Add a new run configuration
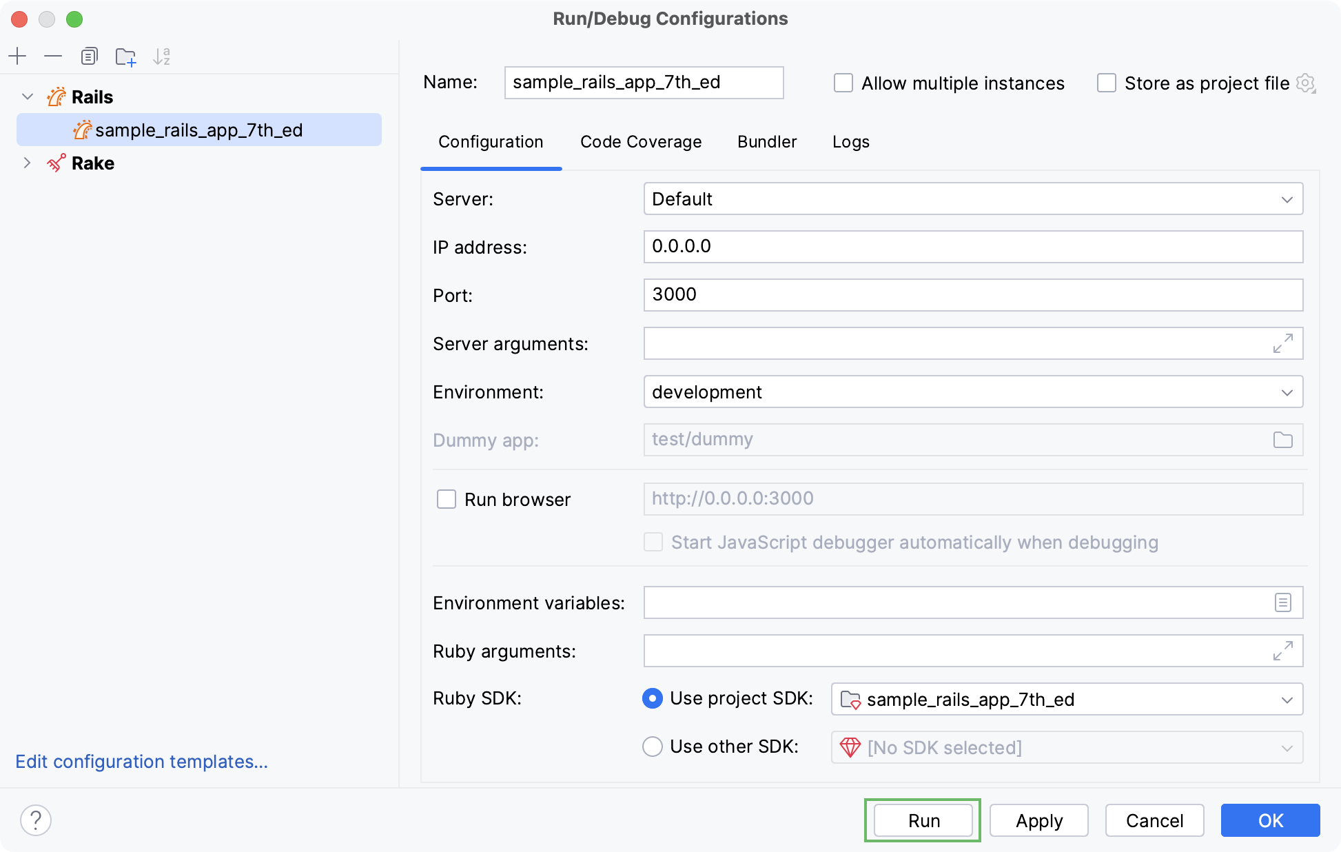 [18, 56]
